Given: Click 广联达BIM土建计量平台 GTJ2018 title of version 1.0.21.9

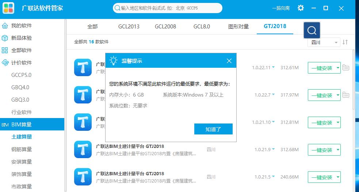Looking at the screenshot, I should point(130,146).
